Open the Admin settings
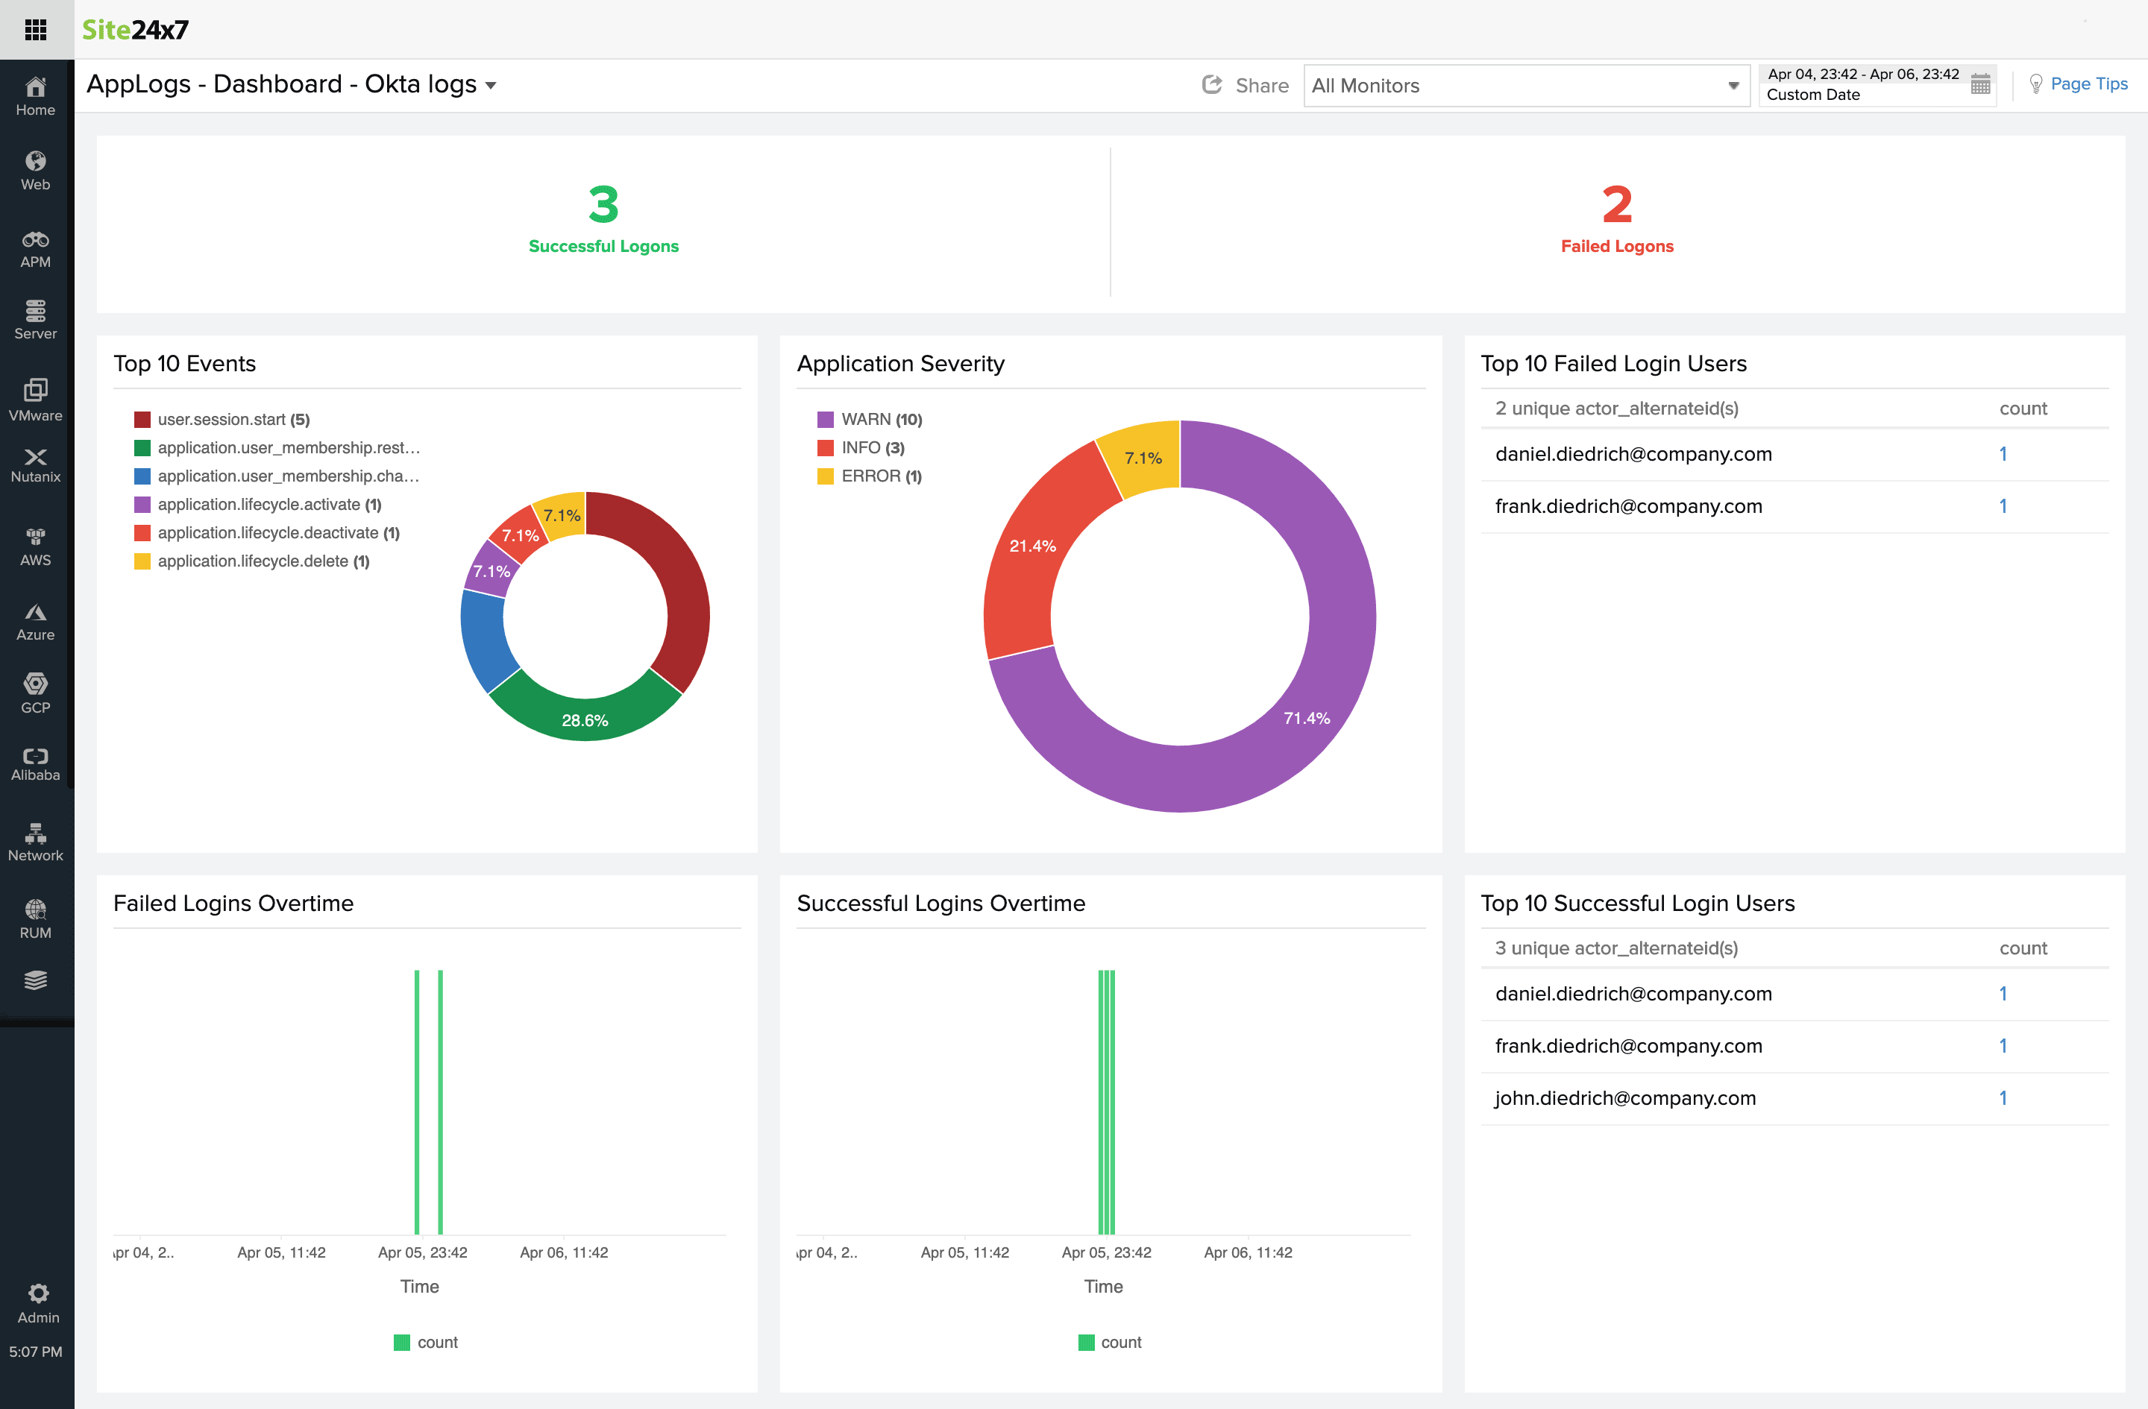This screenshot has height=1409, width=2148. (37, 1301)
